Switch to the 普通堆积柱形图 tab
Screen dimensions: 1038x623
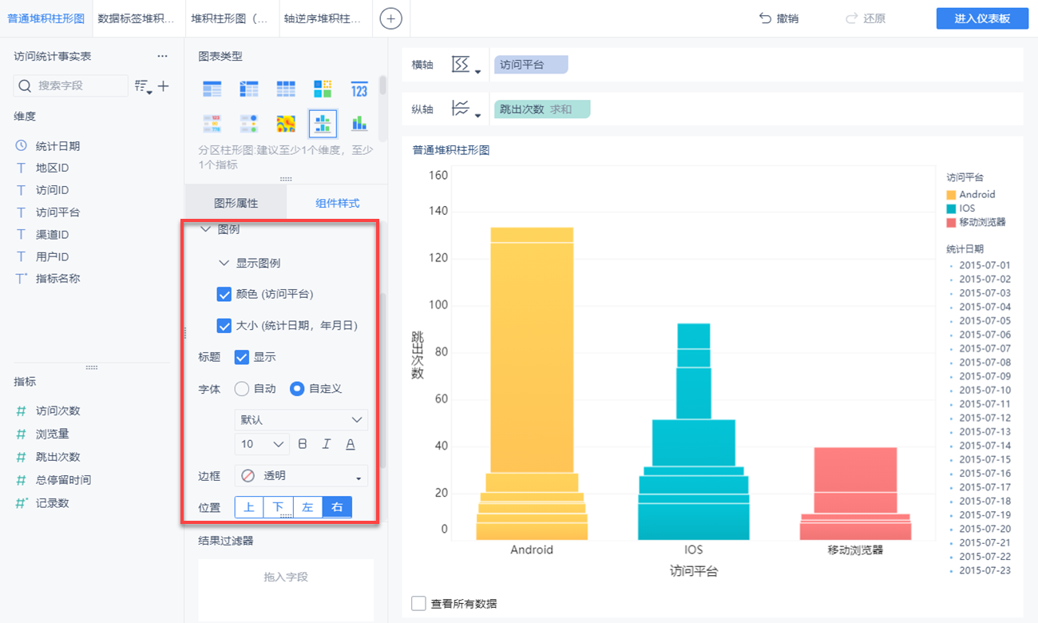pyautogui.click(x=46, y=18)
